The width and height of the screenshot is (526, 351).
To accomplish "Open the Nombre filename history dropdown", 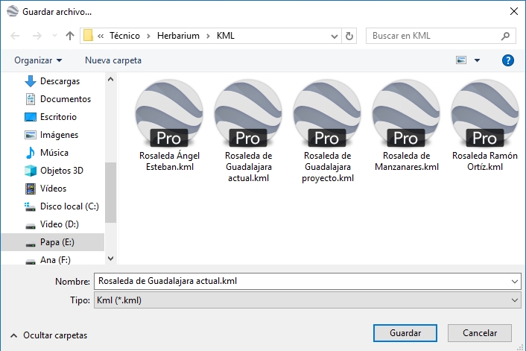I will click(516, 281).
